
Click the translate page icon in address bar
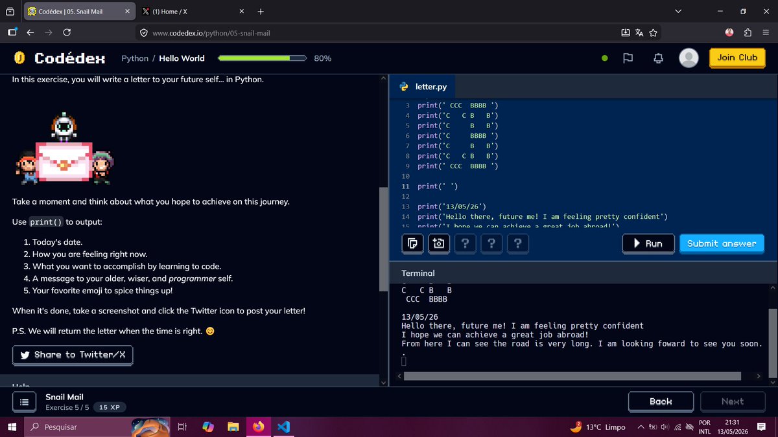[x=639, y=32]
